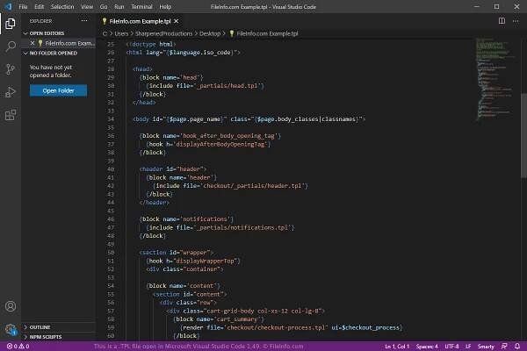Click Desktop in the breadcrumb path
527x351 pixels.
tap(210, 33)
